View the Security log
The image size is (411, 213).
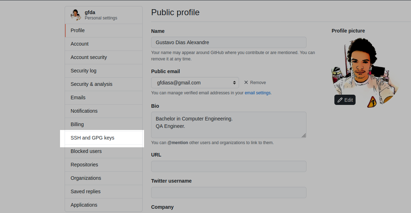[83, 71]
